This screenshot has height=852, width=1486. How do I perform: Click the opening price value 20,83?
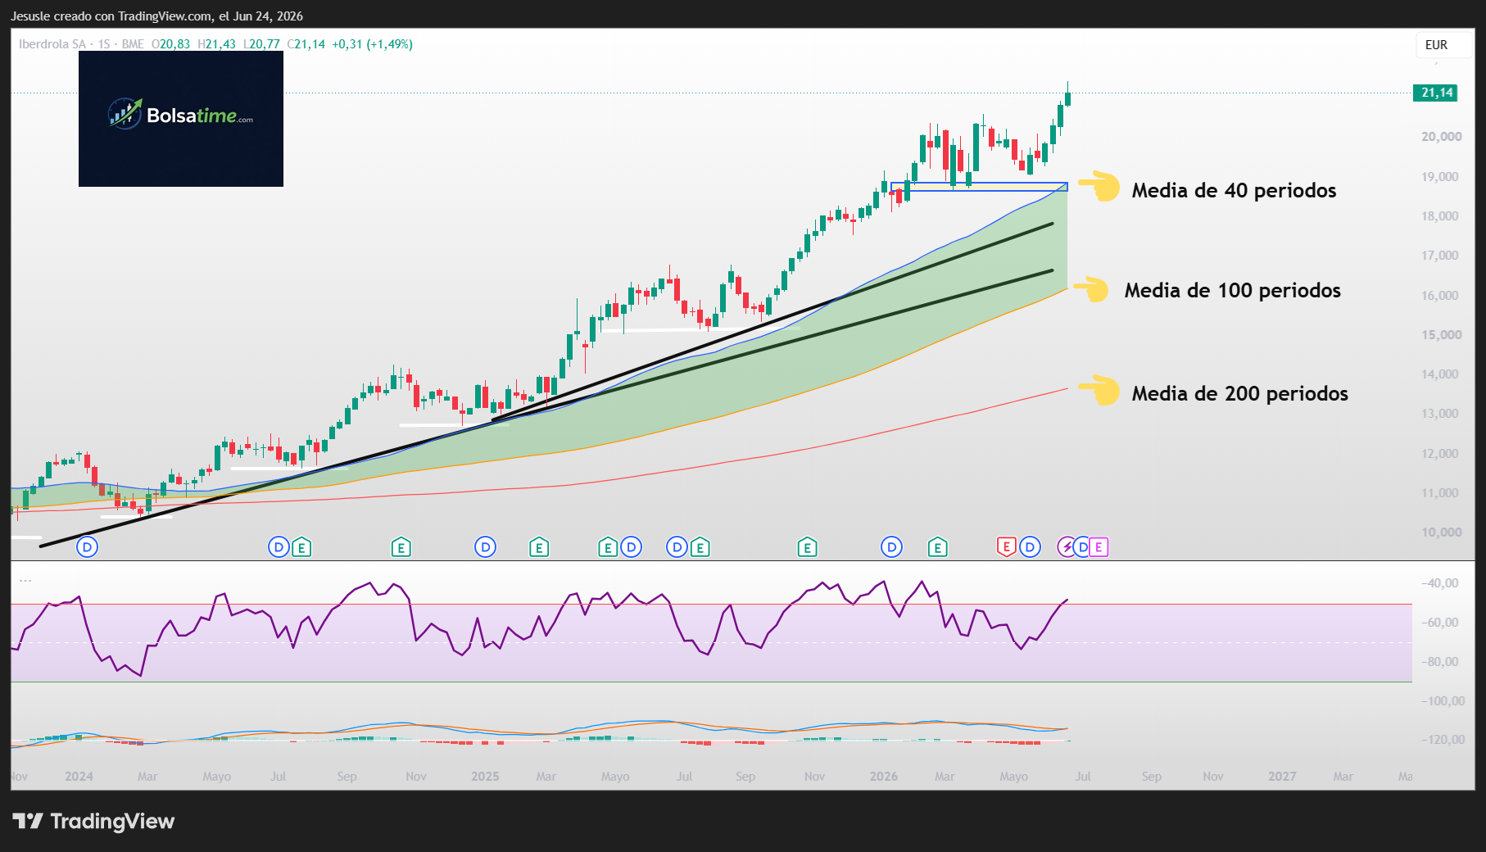[174, 44]
